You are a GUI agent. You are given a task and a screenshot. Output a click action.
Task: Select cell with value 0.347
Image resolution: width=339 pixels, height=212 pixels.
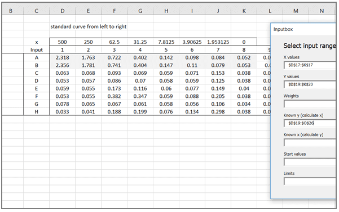click(140, 96)
